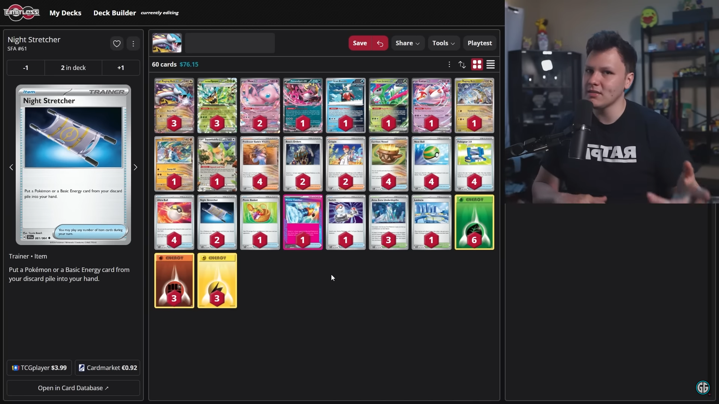The width and height of the screenshot is (719, 404).
Task: Select the Squawkabilly ex card
Action: coord(217,164)
